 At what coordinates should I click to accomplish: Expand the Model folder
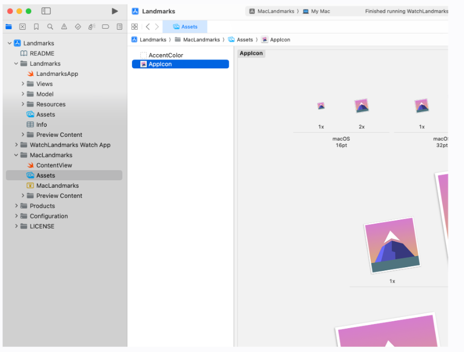[x=23, y=94]
